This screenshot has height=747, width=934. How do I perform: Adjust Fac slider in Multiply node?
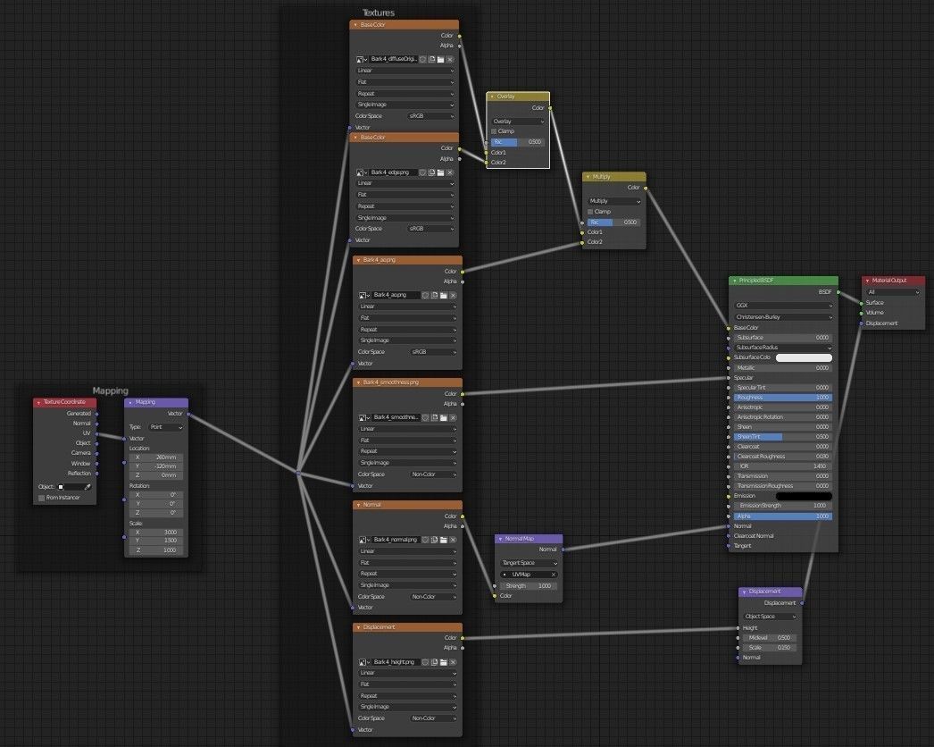tap(613, 222)
